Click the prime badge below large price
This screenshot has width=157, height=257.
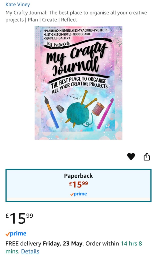pyautogui.click(x=16, y=234)
